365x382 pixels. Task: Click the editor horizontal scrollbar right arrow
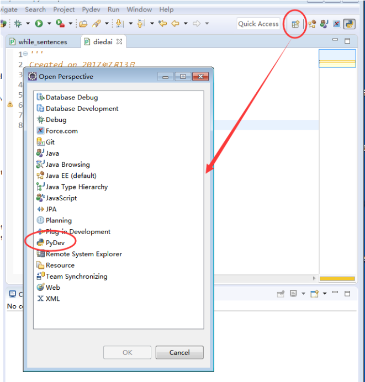click(314, 278)
